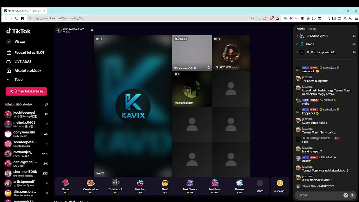Toggle tab audio mute speaker icon
This screenshot has height=202, width=359.
click(x=10, y=11)
